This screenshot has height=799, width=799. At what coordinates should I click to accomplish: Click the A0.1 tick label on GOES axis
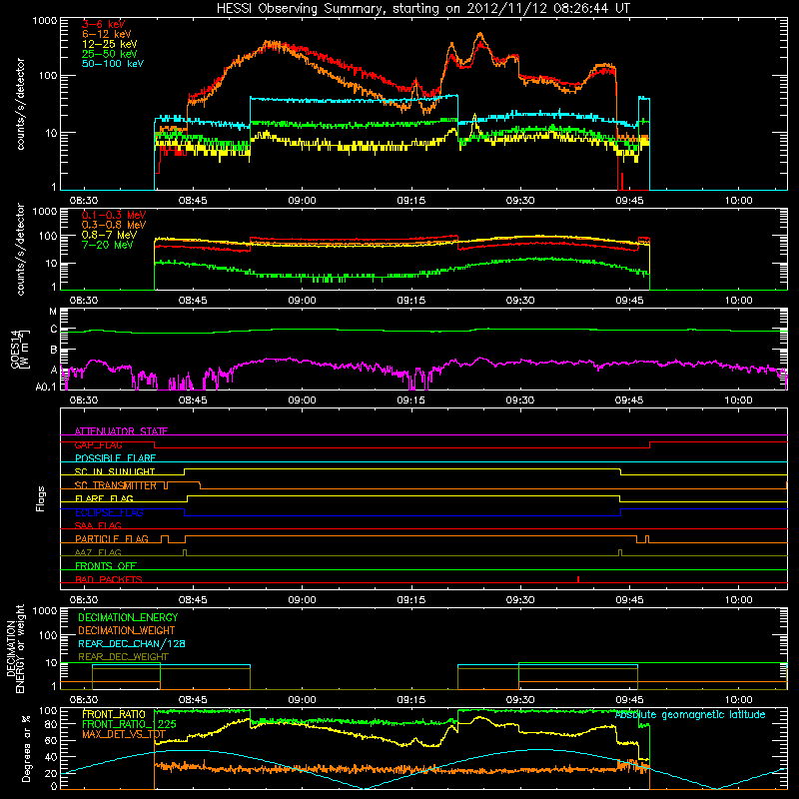(x=46, y=387)
